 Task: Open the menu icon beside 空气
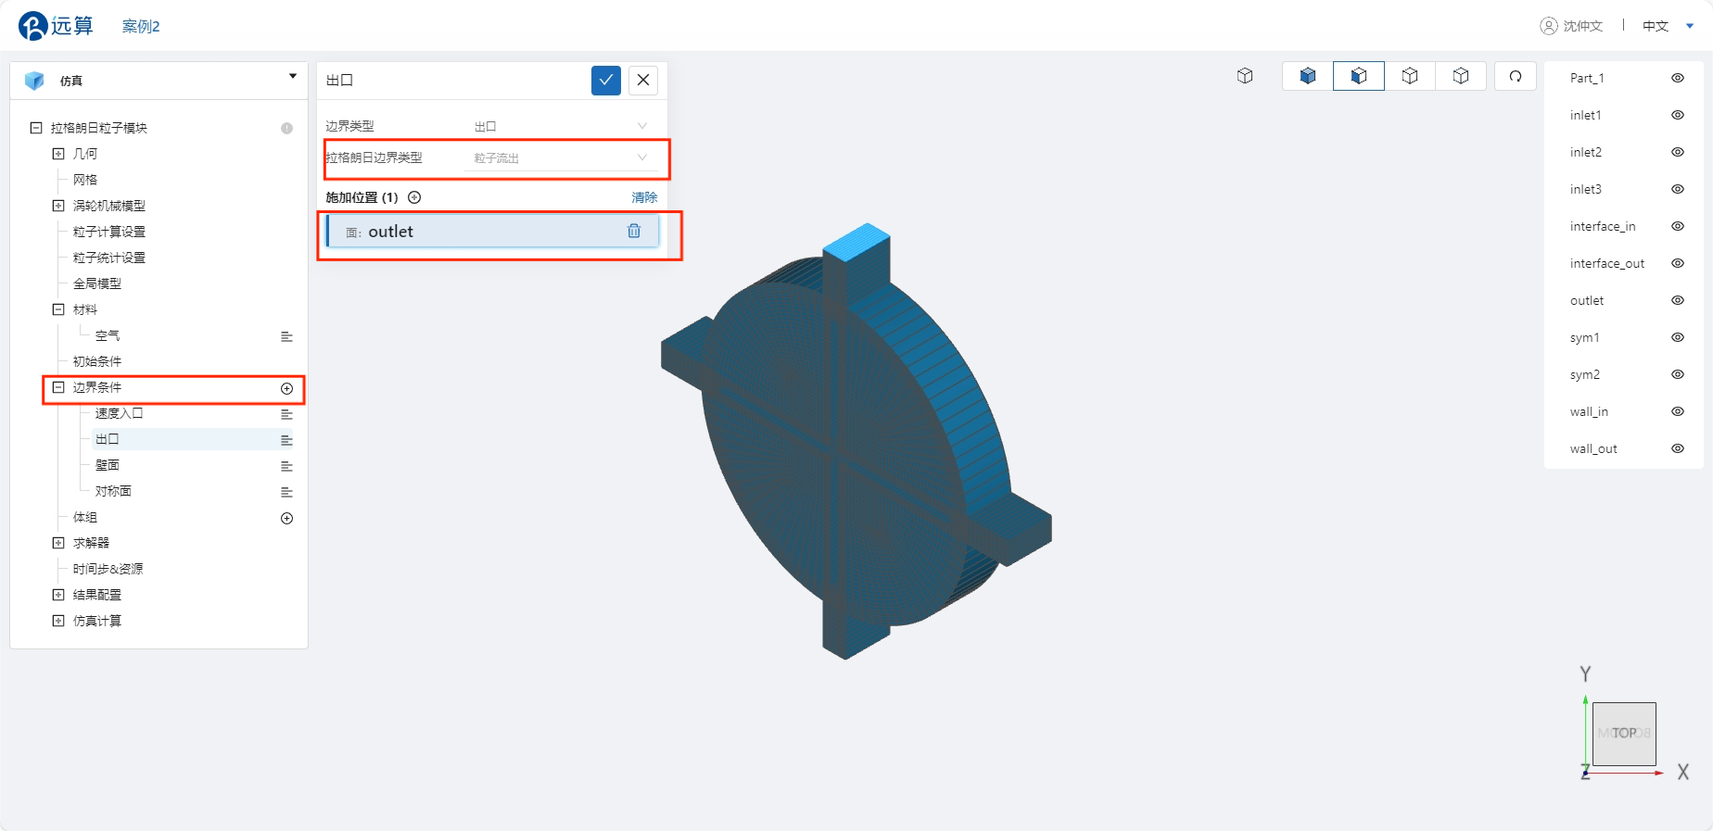pyautogui.click(x=286, y=336)
